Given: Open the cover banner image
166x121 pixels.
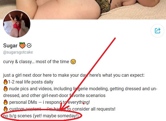Looking at the screenshot, I should [83, 10].
